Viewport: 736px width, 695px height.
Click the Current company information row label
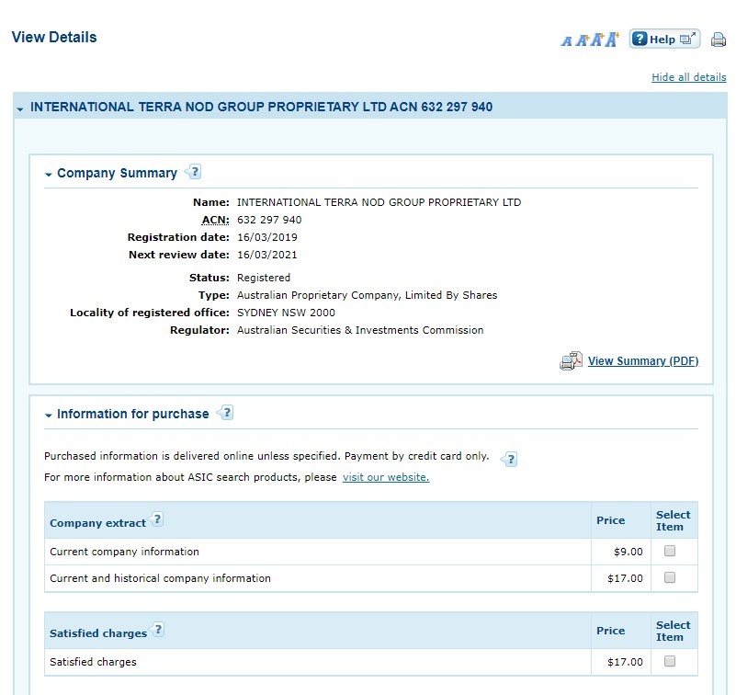click(124, 552)
